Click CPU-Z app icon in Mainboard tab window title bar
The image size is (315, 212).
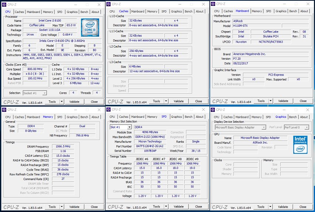213,4
